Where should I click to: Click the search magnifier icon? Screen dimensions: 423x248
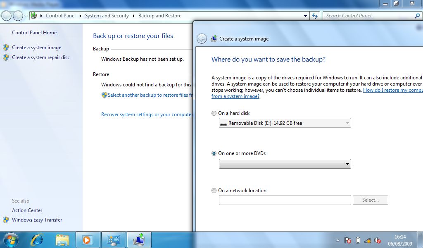point(417,16)
